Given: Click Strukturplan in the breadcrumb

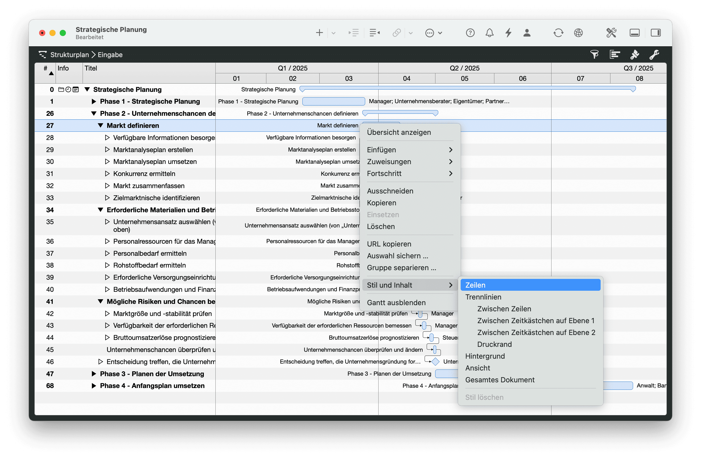Looking at the screenshot, I should point(69,55).
